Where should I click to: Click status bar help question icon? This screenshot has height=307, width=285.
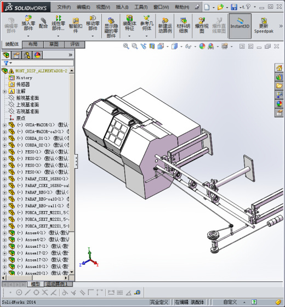coord(254,302)
